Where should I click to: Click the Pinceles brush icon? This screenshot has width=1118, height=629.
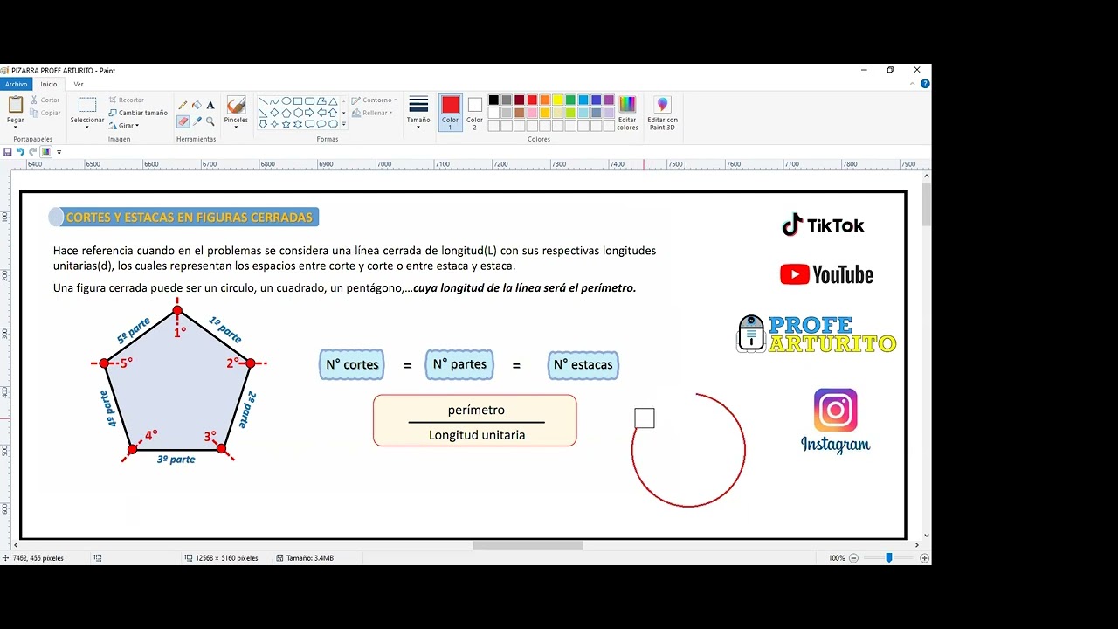click(236, 105)
